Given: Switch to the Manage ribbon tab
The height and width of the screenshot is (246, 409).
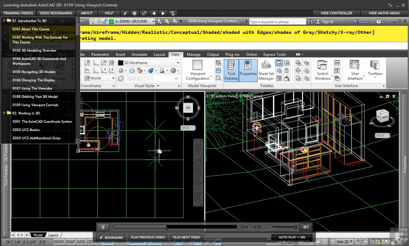Looking at the screenshot, I should [x=194, y=54].
